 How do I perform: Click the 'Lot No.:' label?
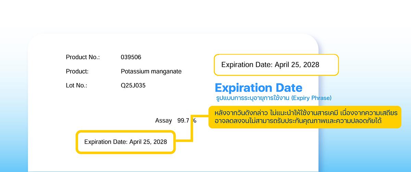pyautogui.click(x=76, y=86)
